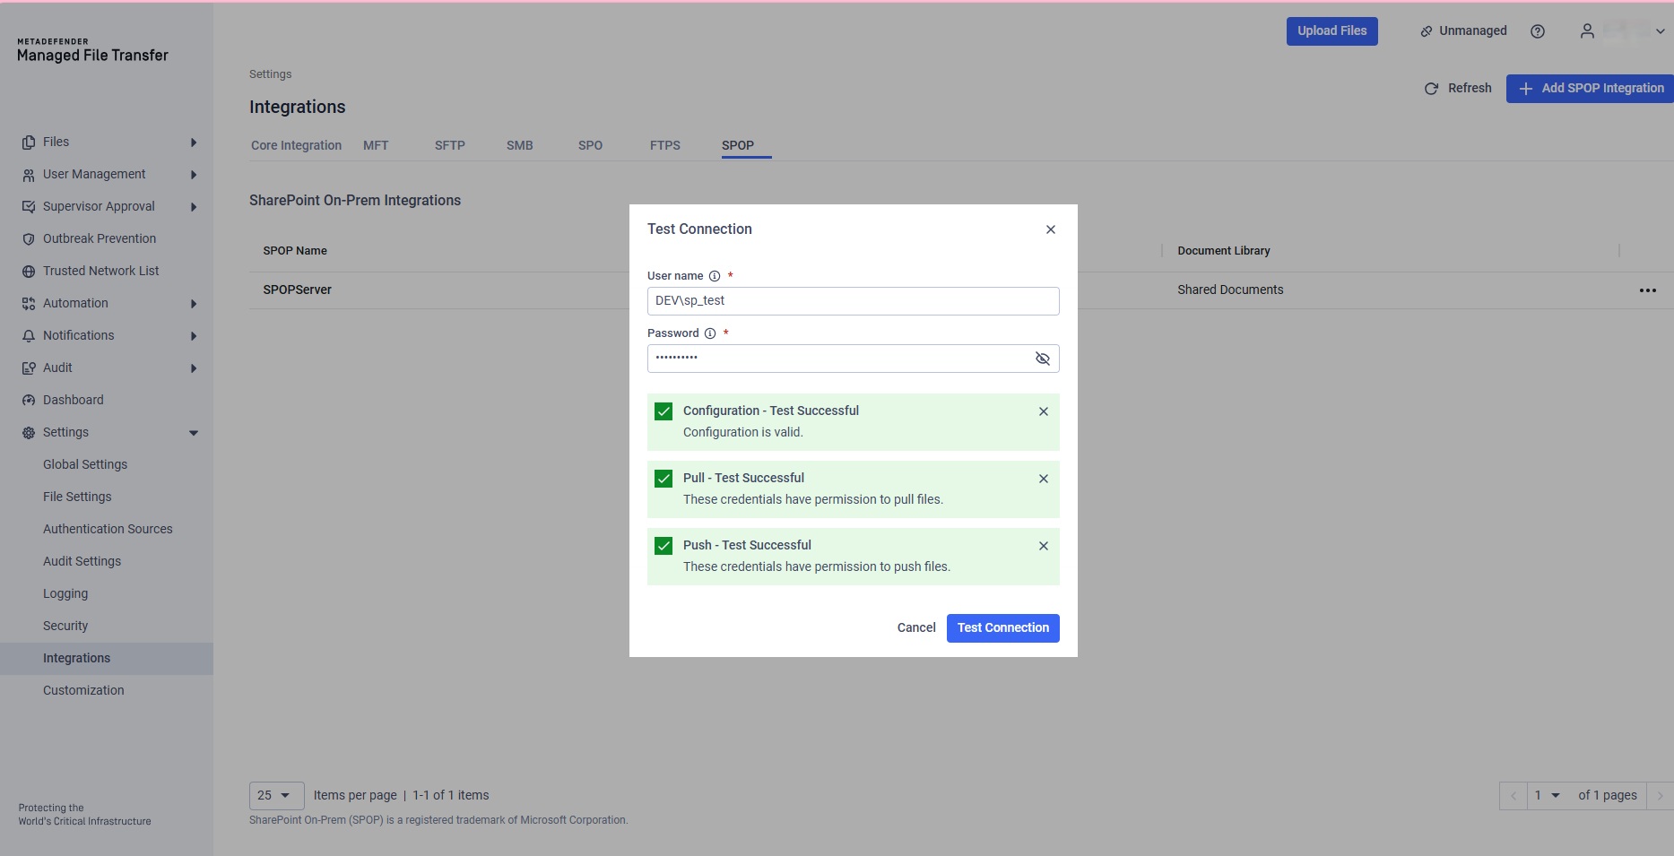Click the Password info icon
This screenshot has height=856, width=1674.
tap(710, 333)
